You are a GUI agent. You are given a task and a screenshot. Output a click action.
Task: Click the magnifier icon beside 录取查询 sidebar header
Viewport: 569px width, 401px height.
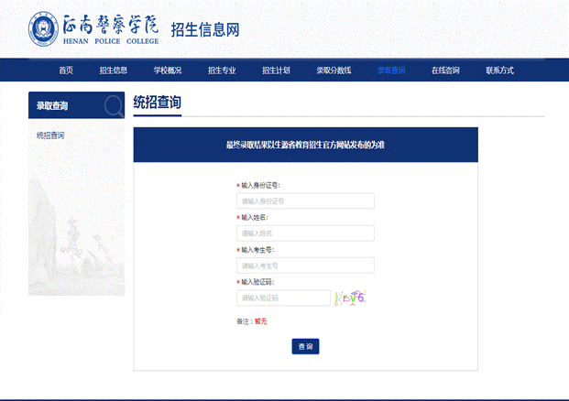[x=114, y=105]
